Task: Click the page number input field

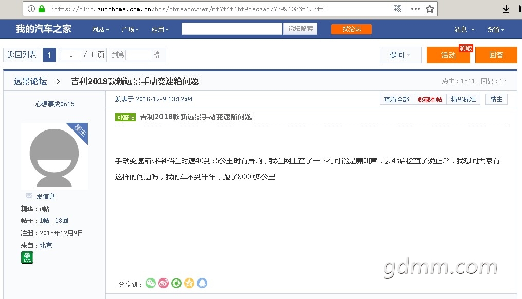Action: click(x=71, y=55)
